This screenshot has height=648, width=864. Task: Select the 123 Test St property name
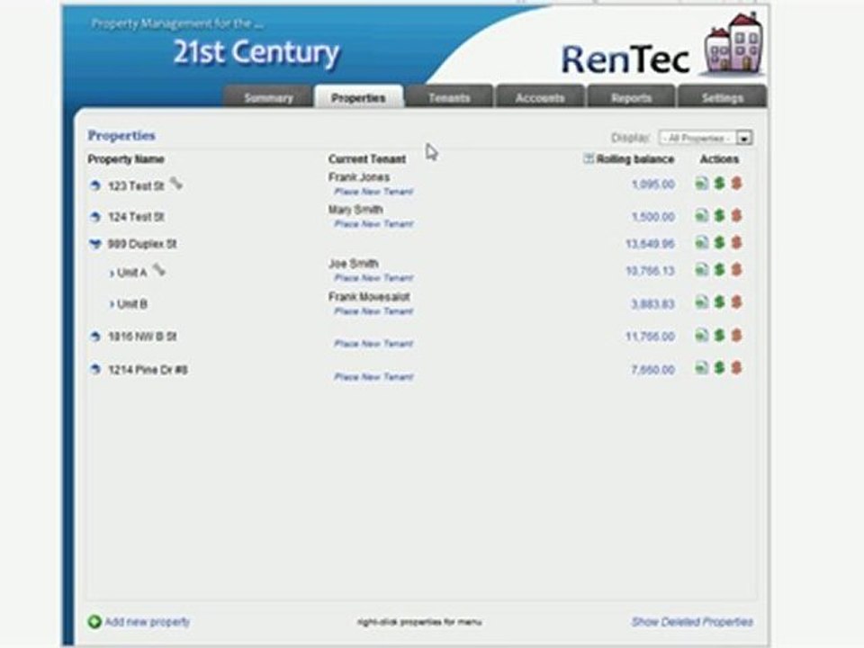pos(136,186)
